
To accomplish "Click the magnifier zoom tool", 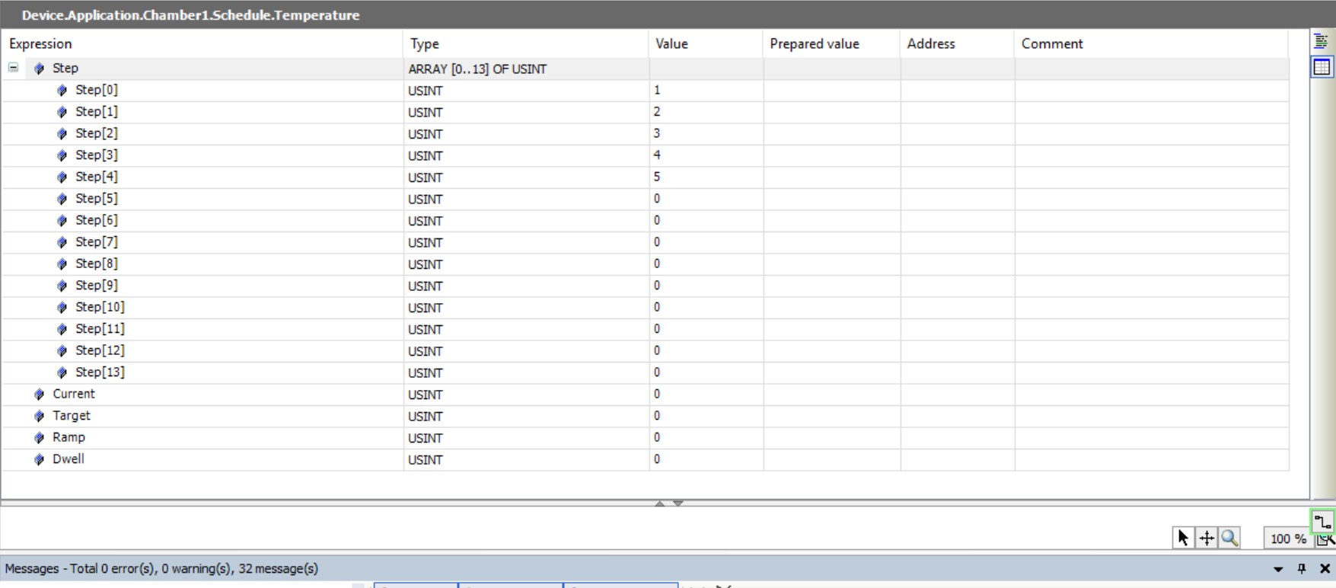I will [1229, 538].
